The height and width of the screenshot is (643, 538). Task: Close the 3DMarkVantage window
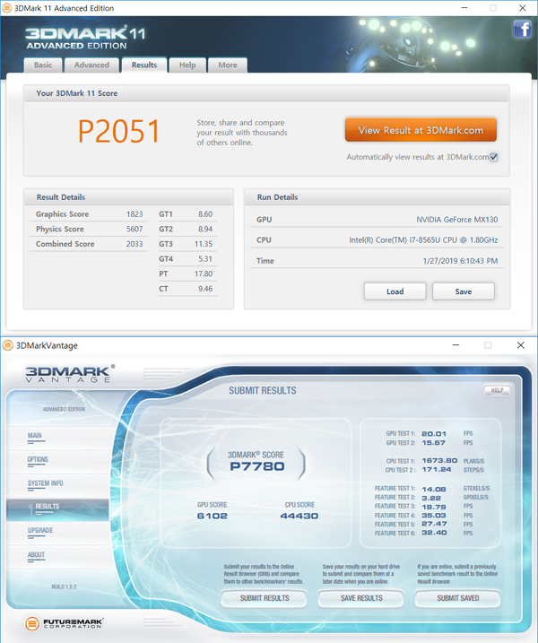[520, 345]
